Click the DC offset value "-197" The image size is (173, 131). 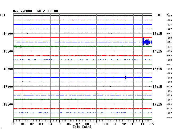pyautogui.click(x=169, y=100)
